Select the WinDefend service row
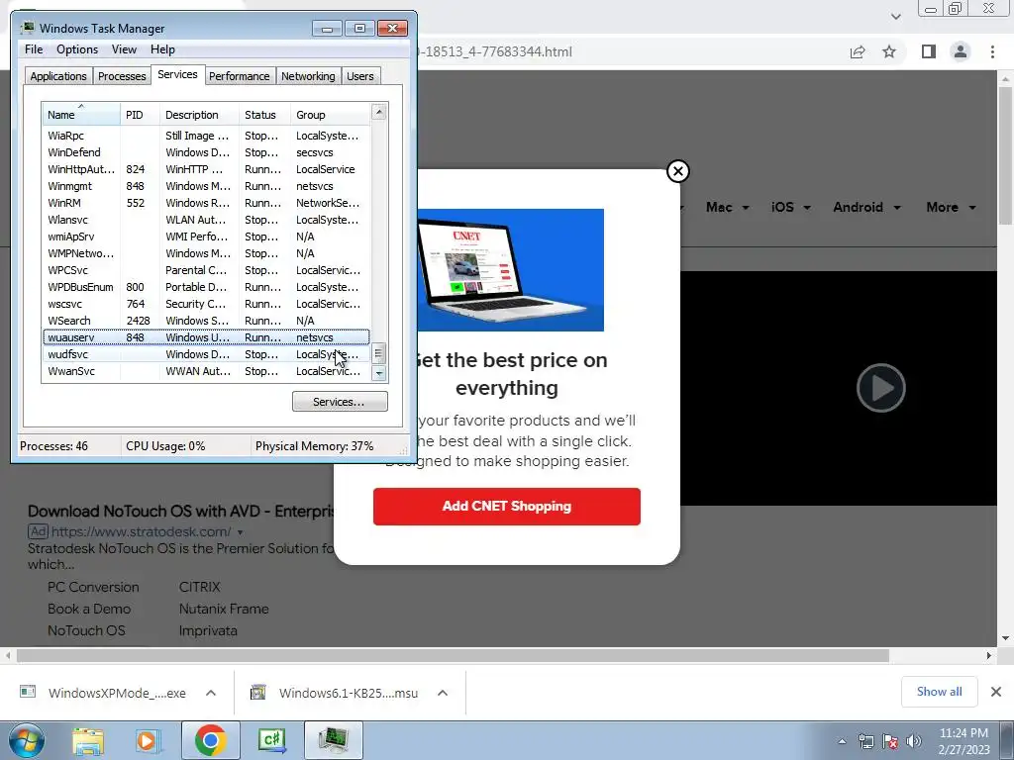Image resolution: width=1014 pixels, height=760 pixels. point(206,152)
